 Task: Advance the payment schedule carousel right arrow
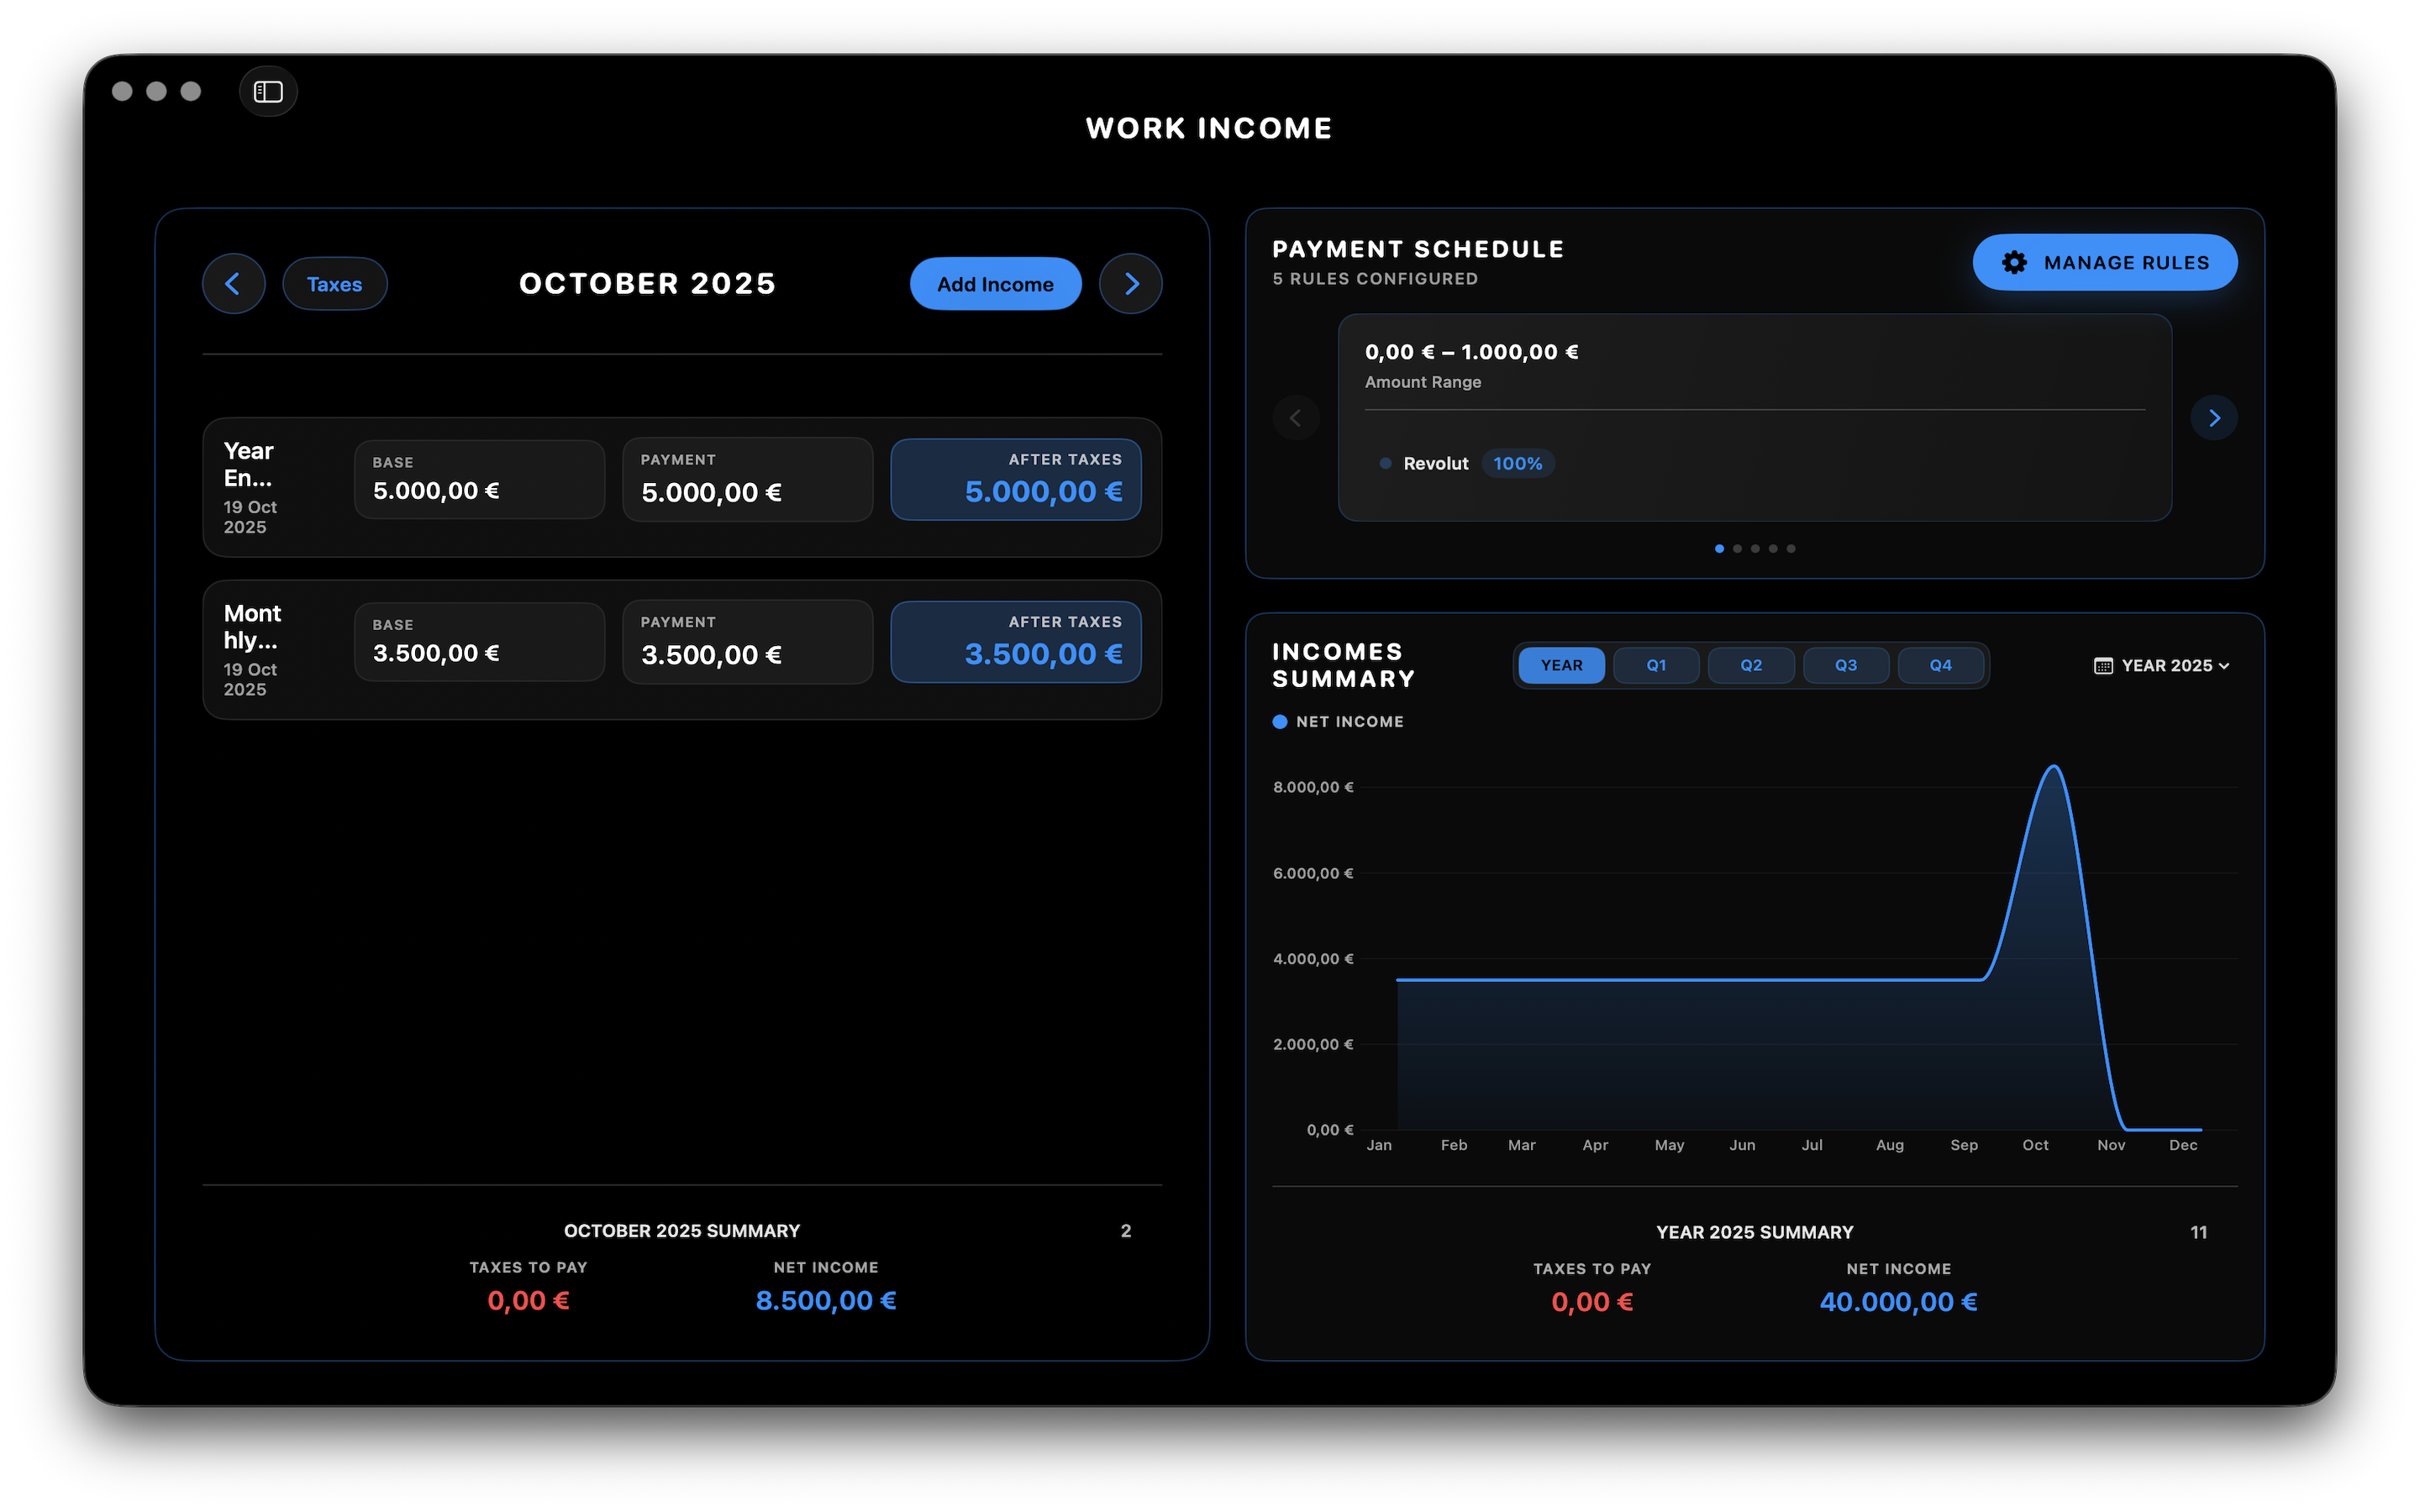(2215, 417)
